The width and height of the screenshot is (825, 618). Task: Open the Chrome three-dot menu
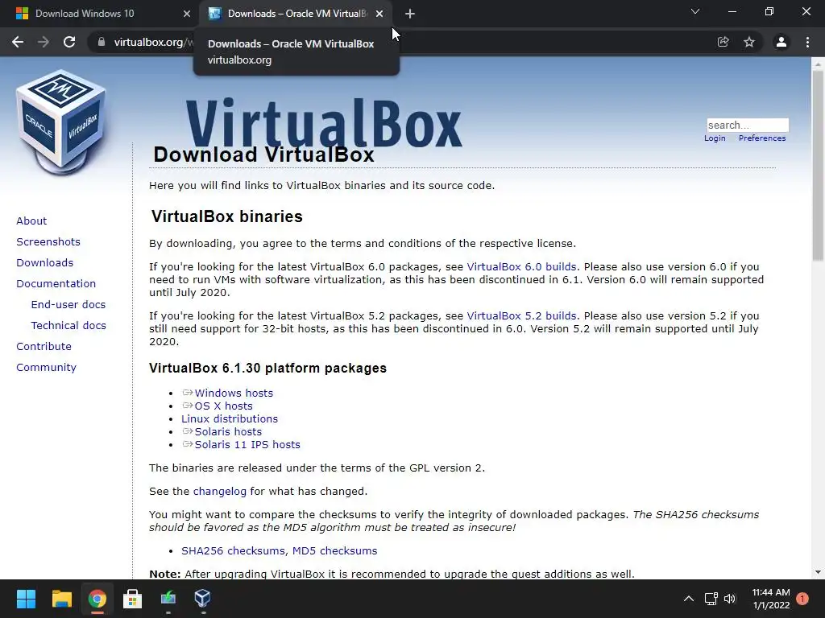807,42
